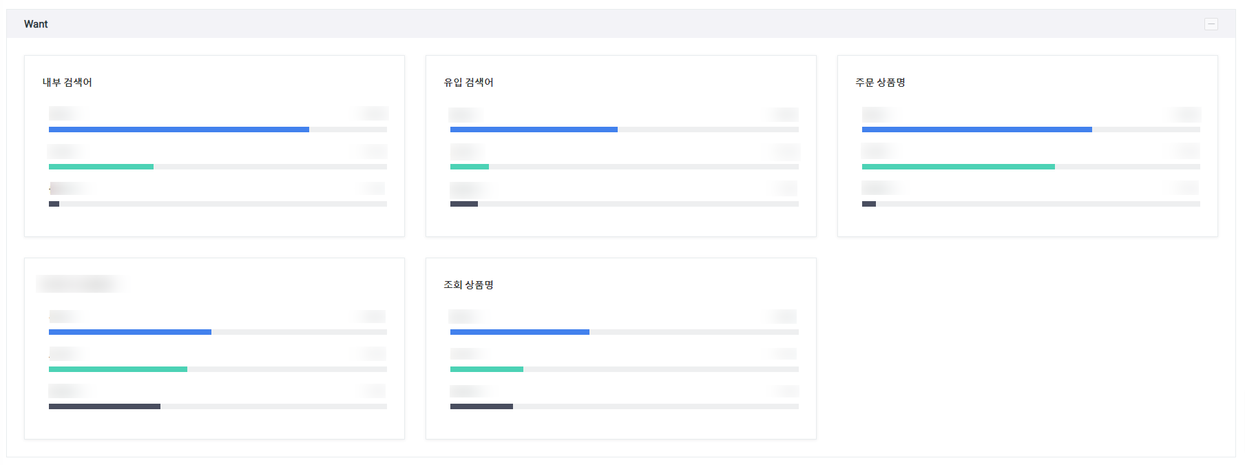Click green progress bar in 주문 상품명 card

[x=958, y=167]
